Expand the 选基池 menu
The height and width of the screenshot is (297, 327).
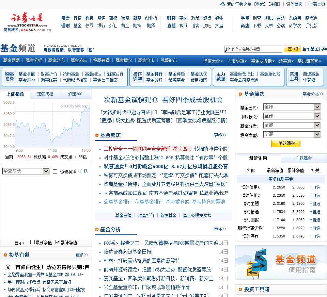pos(286,61)
